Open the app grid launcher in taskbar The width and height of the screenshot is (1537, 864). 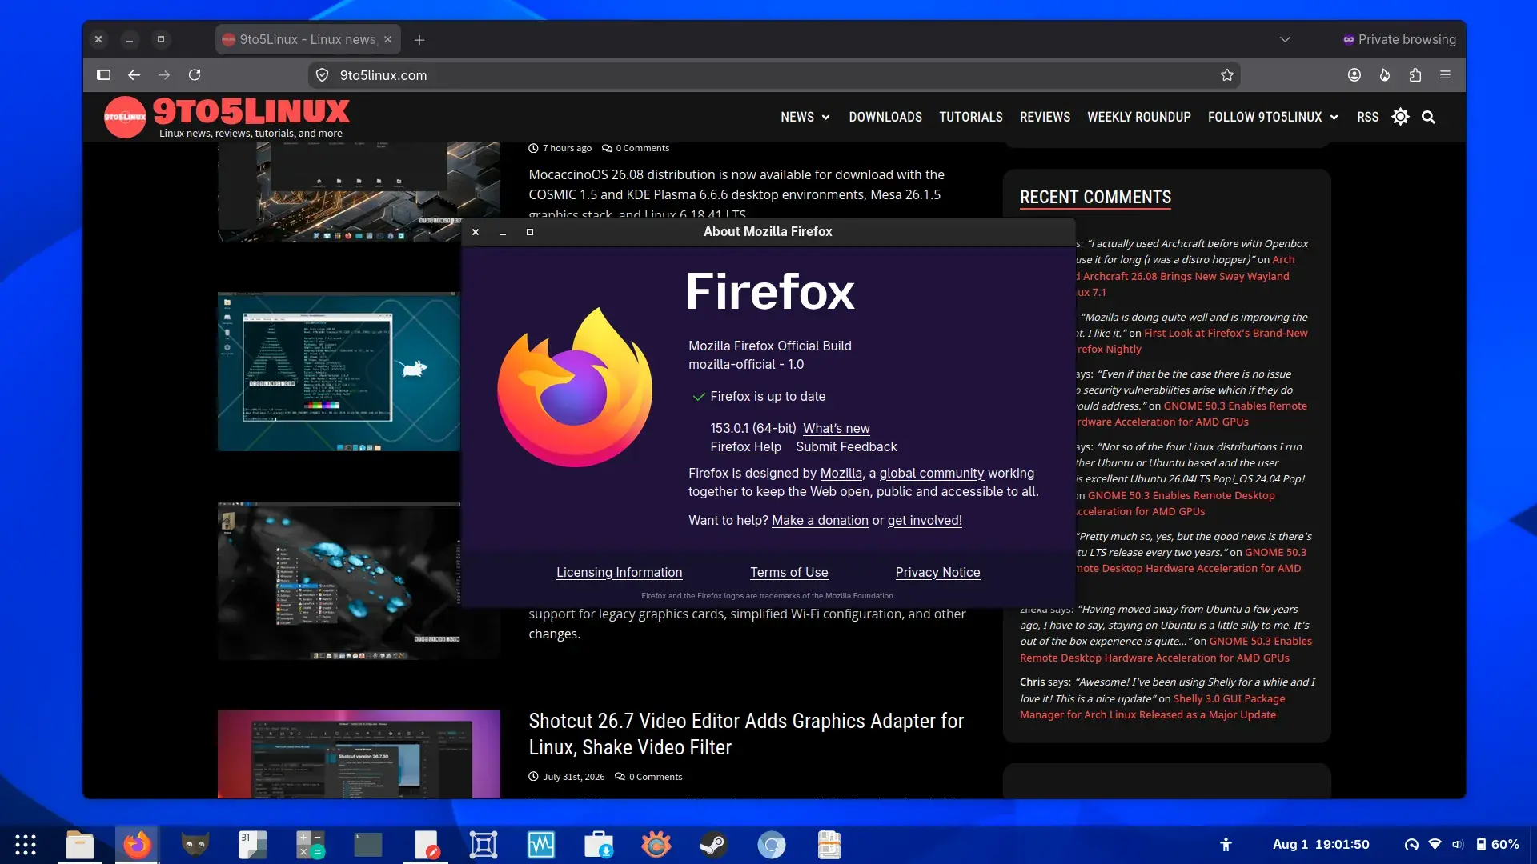26,845
